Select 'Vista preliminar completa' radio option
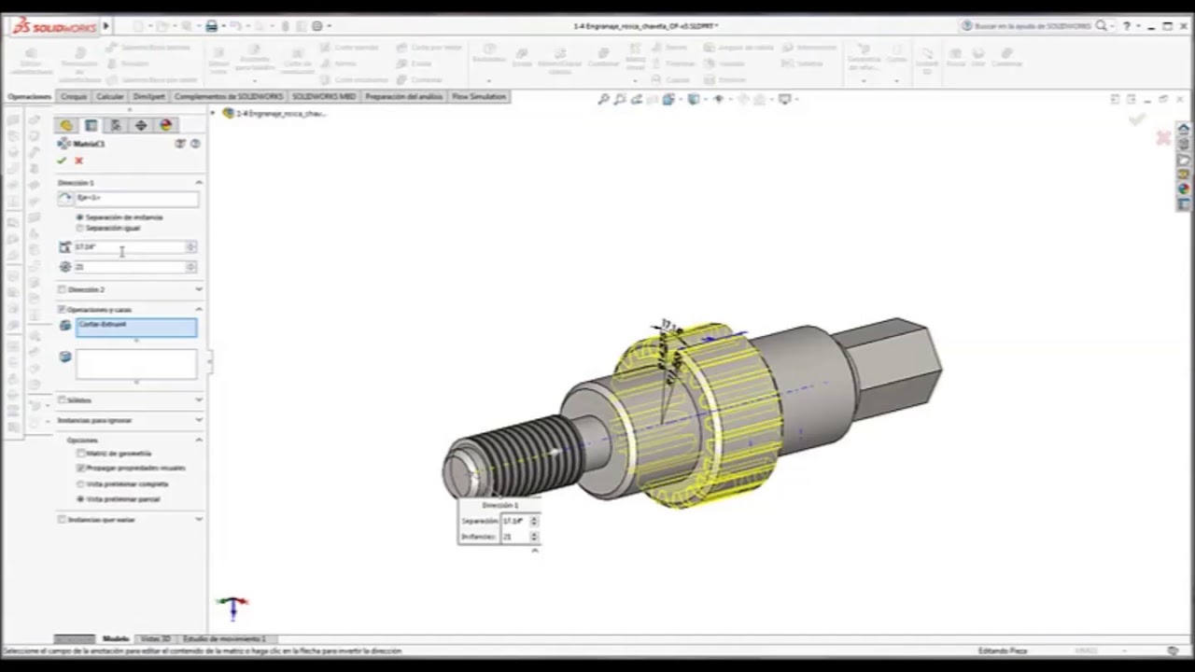The width and height of the screenshot is (1195, 672). click(81, 484)
